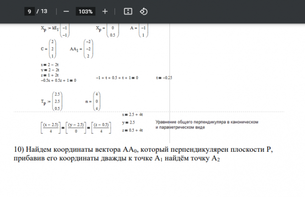Image resolution: width=305 pixels, height=197 pixels.
Task: Click the equation '-1 + t + 0.5 + t + 1 = 0'
Action: coord(117,78)
